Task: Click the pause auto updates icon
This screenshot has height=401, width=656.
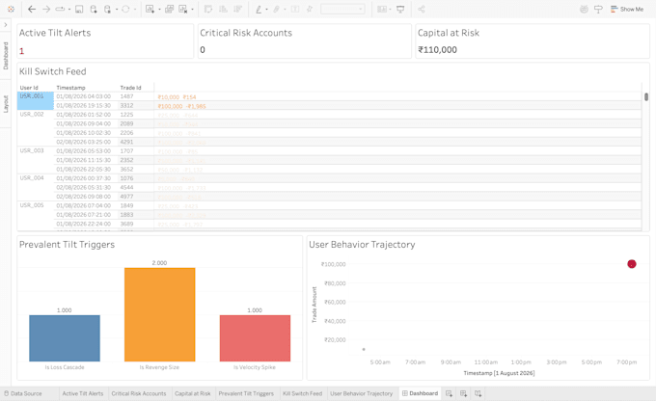Action: click(107, 9)
